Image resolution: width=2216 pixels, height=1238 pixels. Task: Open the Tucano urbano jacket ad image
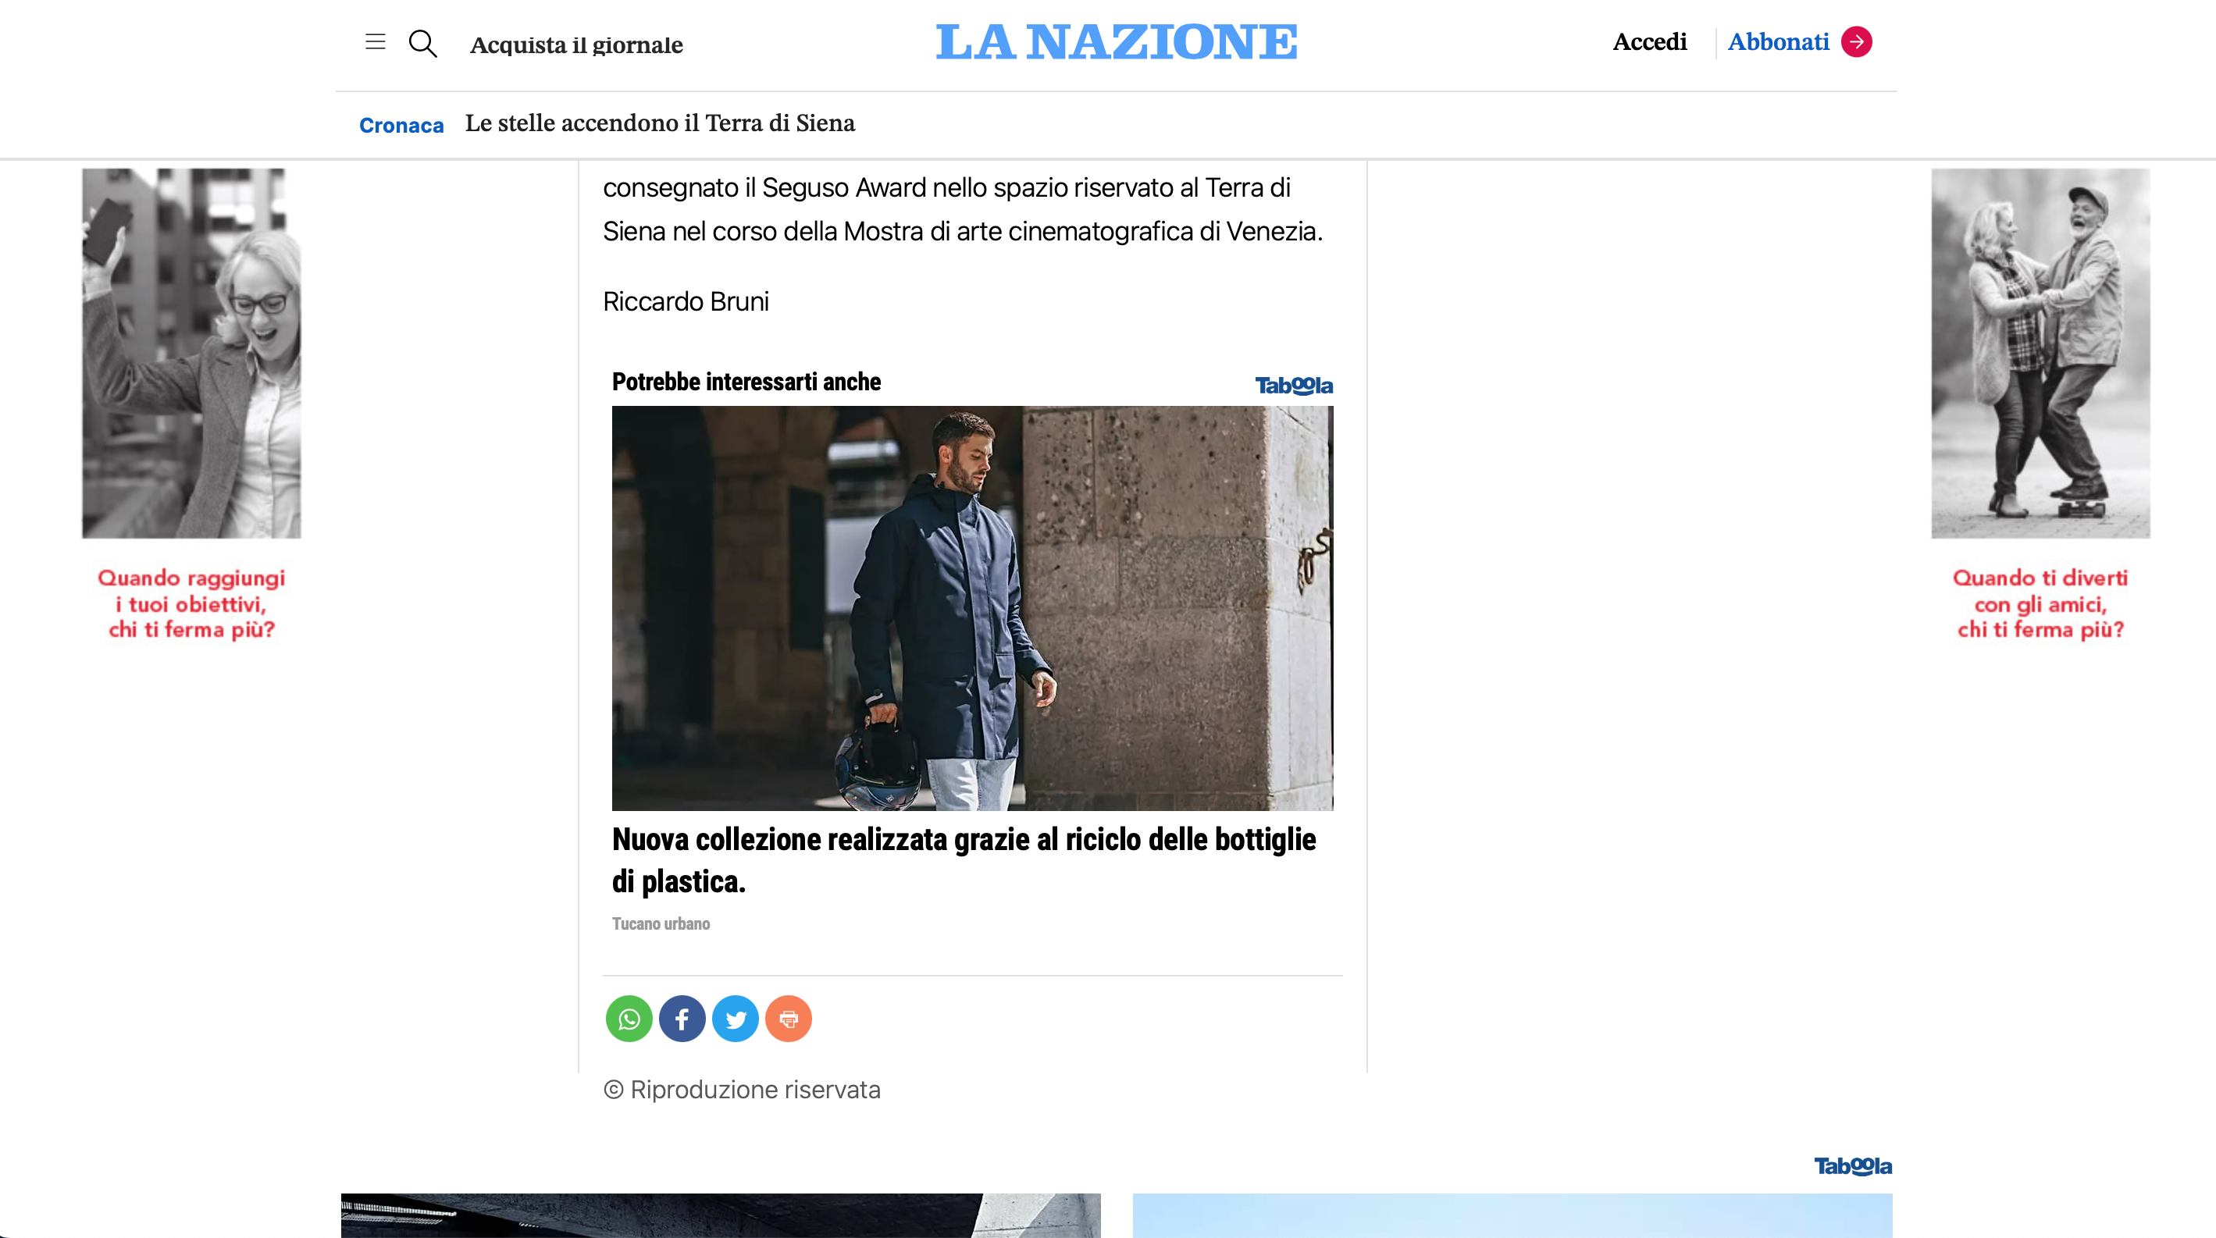coord(972,608)
